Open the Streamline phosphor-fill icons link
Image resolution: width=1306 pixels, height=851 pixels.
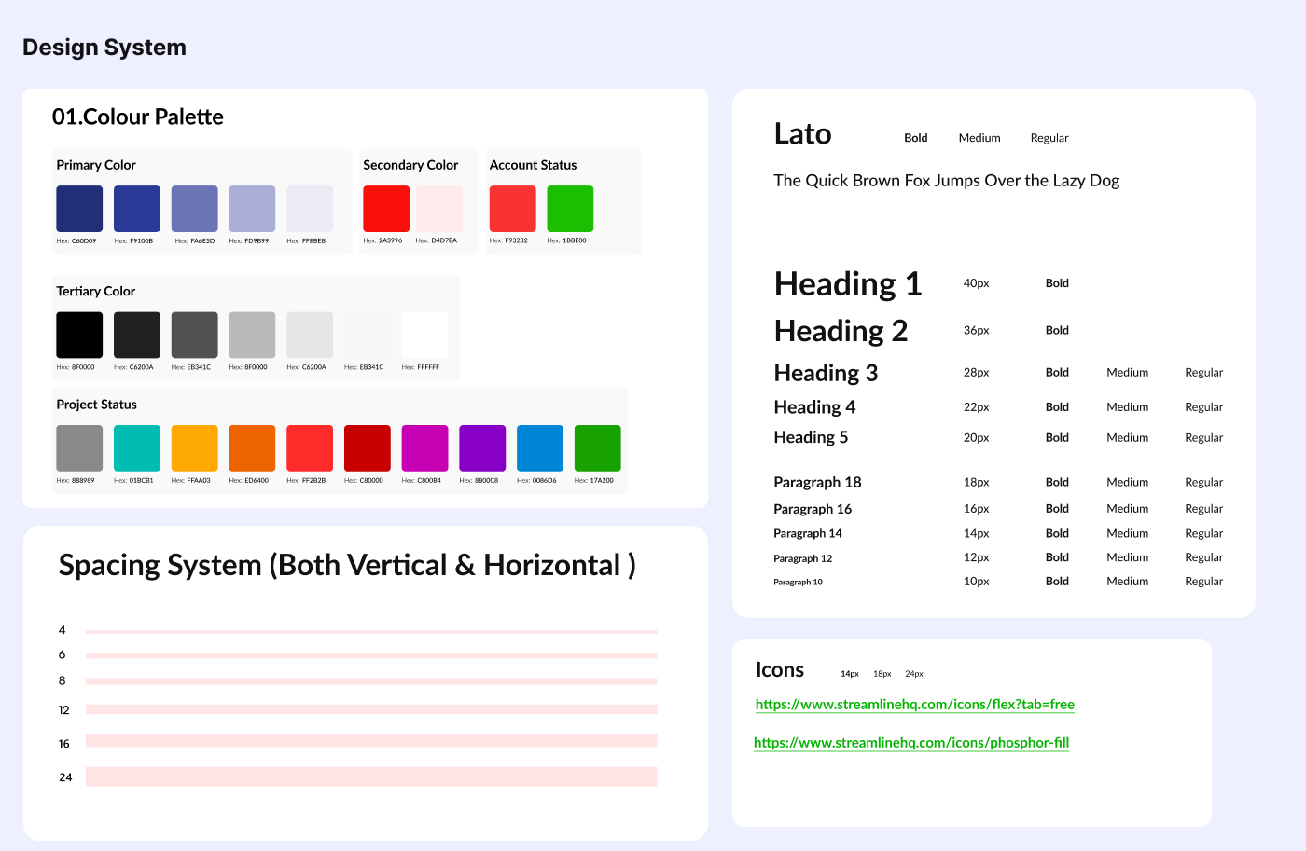click(x=910, y=743)
